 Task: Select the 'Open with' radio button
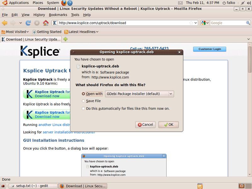tap(83, 94)
